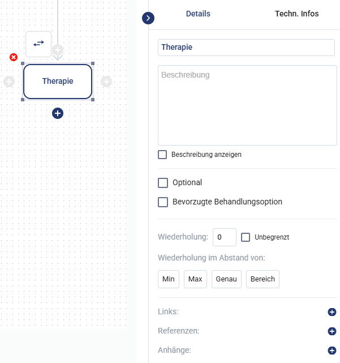Click the swap arrows icon above the node
Screen dimensions: 340x363
pos(38,44)
